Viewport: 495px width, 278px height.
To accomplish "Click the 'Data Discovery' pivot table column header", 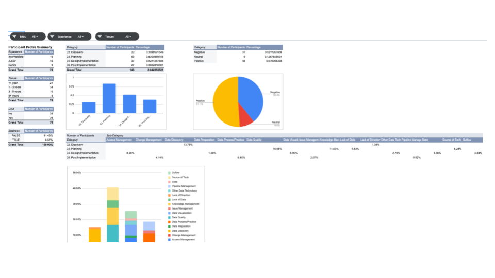I will (174, 140).
